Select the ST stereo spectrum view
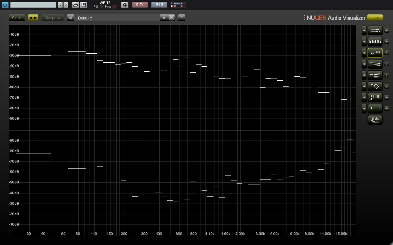Screen dimensions: 393x245 (375, 75)
